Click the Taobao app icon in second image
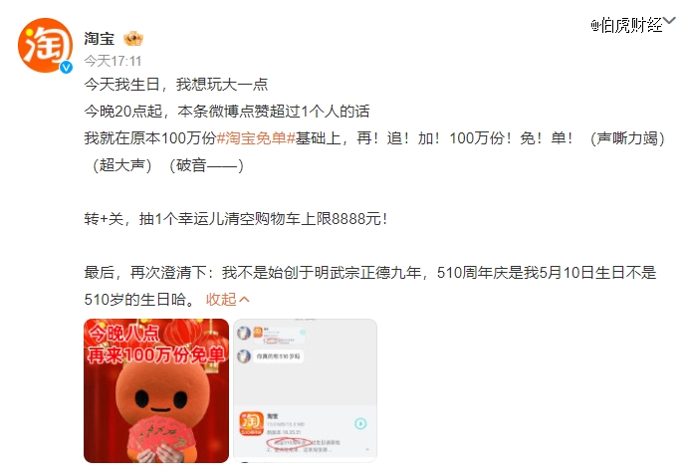This screenshot has height=476, width=686. pos(251,423)
